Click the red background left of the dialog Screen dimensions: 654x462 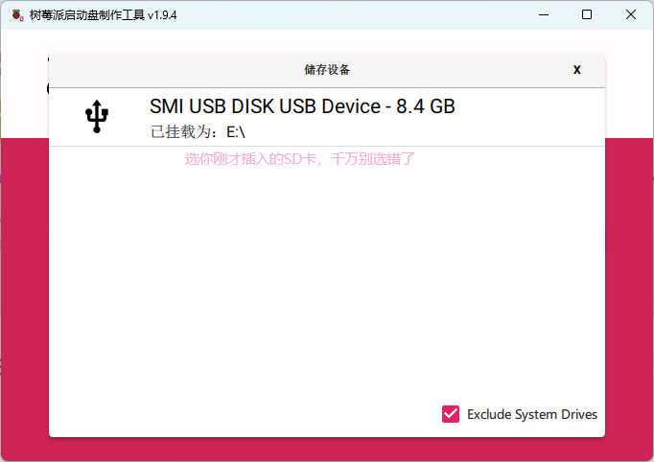(x=24, y=288)
